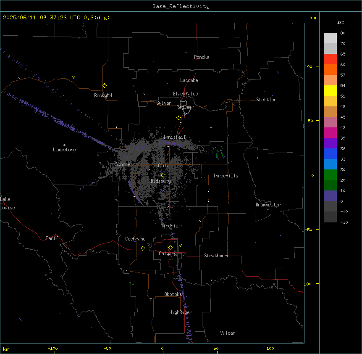This screenshot has width=362, height=354.
Task: Click the Calgary city label
Action: [168, 254]
